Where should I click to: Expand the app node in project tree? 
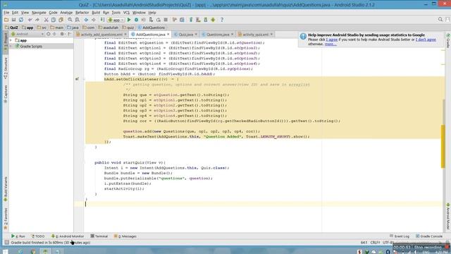[x=11, y=41]
